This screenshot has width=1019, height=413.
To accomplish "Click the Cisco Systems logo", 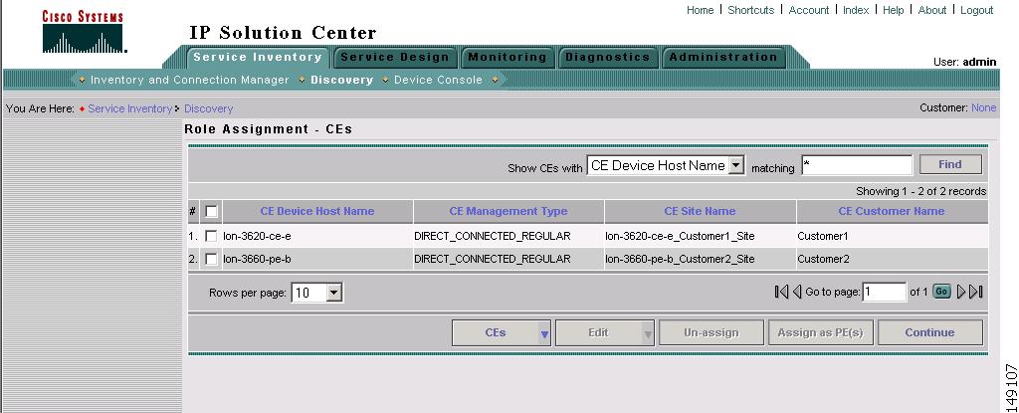I will click(x=84, y=32).
